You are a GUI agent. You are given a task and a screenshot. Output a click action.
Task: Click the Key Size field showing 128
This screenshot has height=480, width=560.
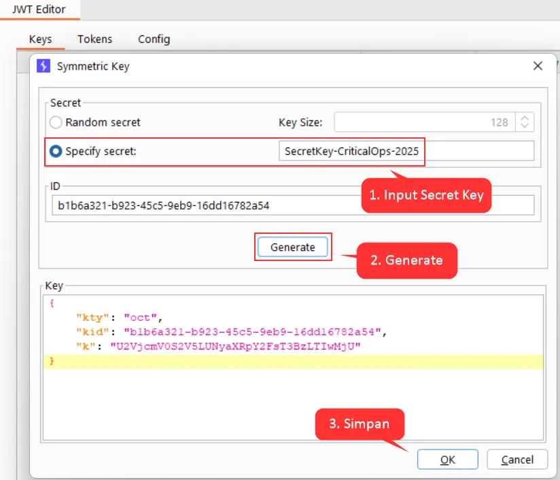(x=424, y=122)
